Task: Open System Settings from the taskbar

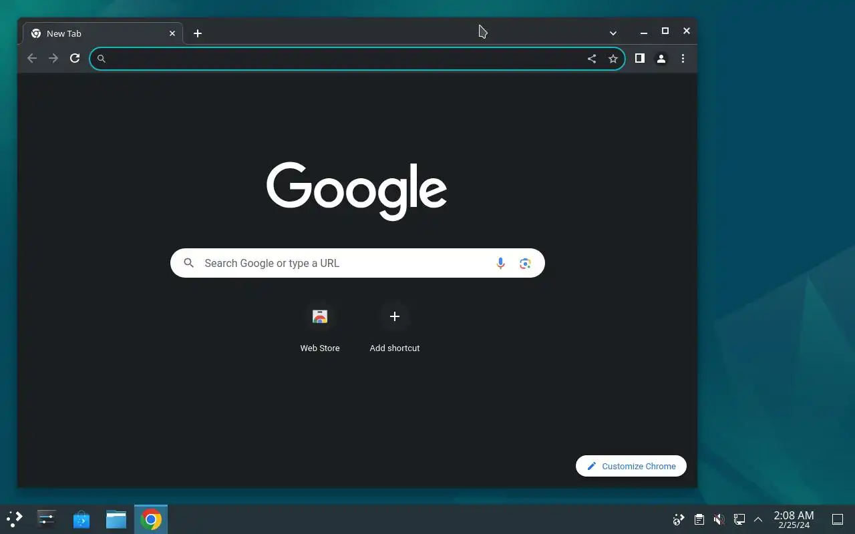Action: pos(47,519)
